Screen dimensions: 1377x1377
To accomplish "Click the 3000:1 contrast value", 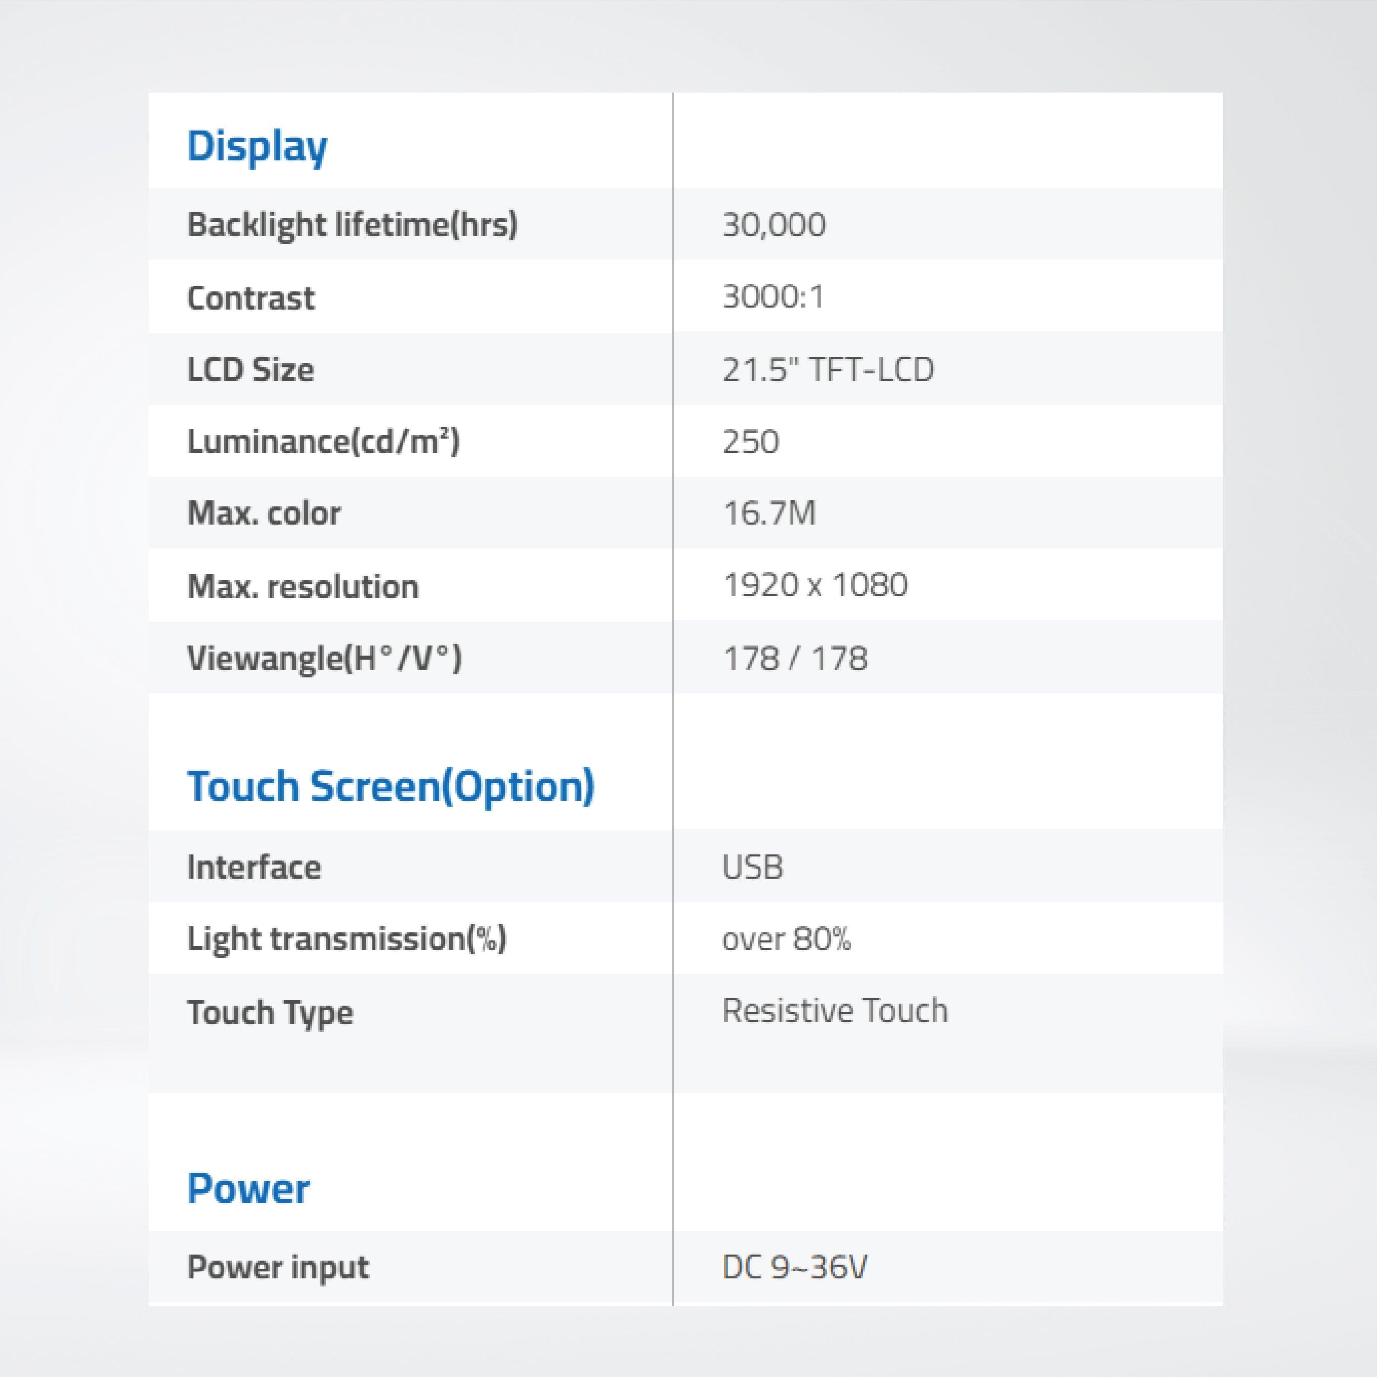I will (x=773, y=296).
